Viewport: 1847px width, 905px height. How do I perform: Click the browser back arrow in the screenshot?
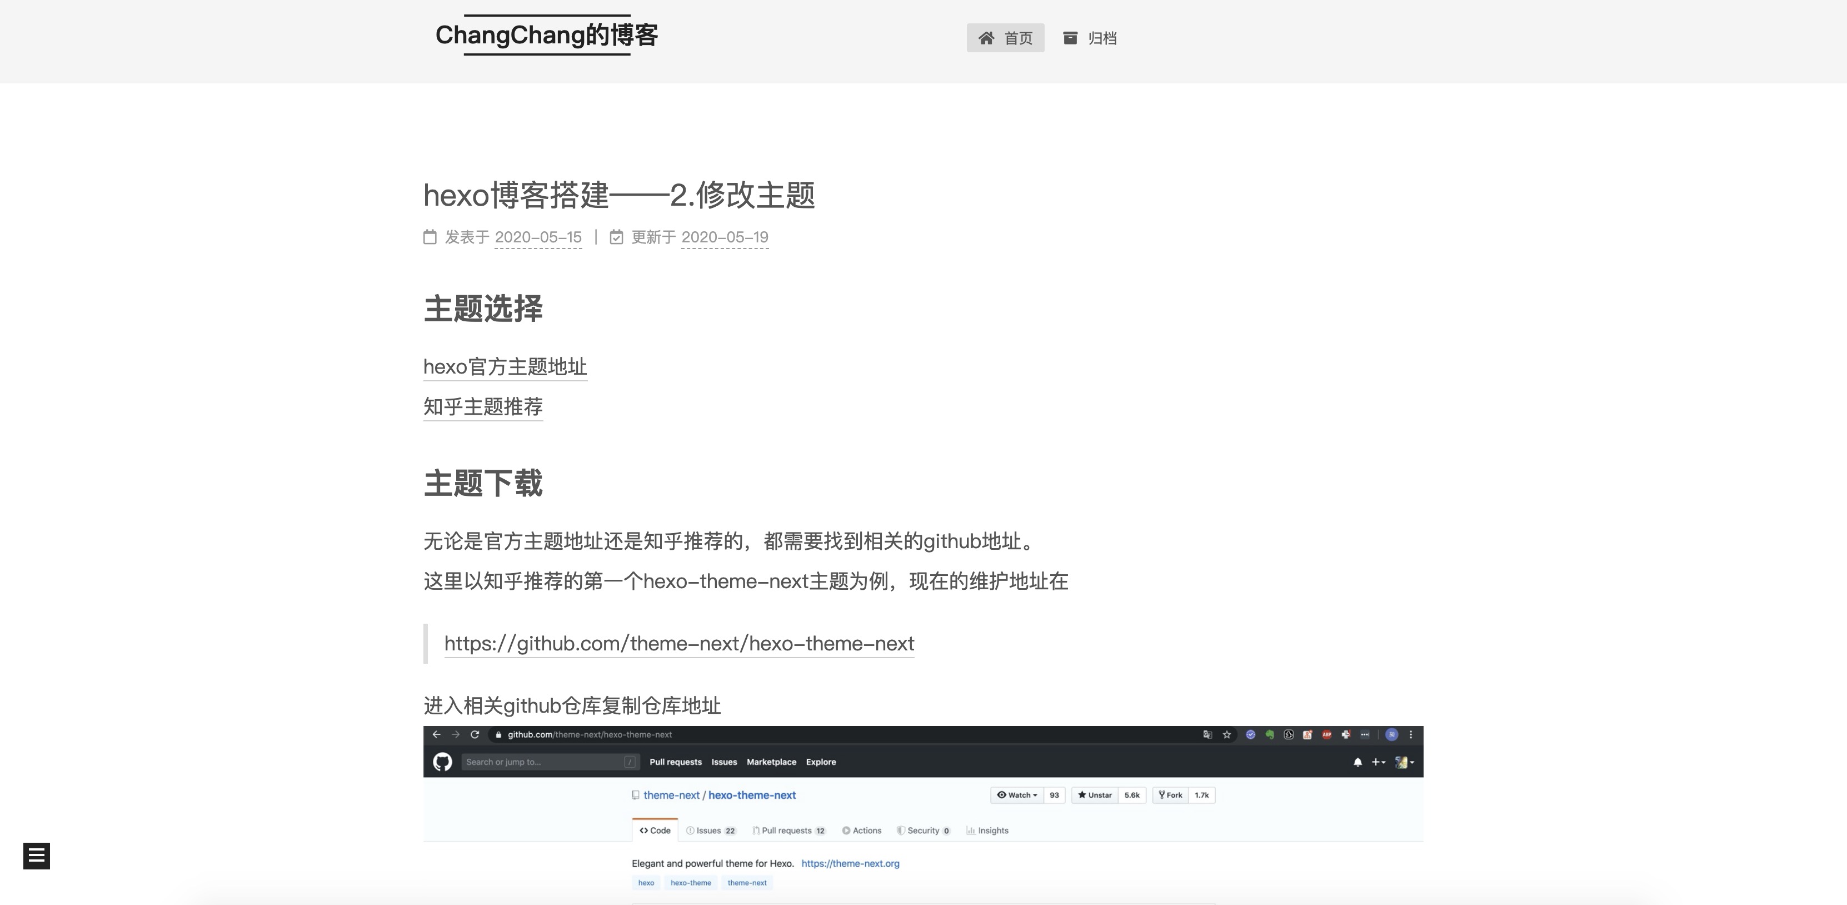pos(437,734)
